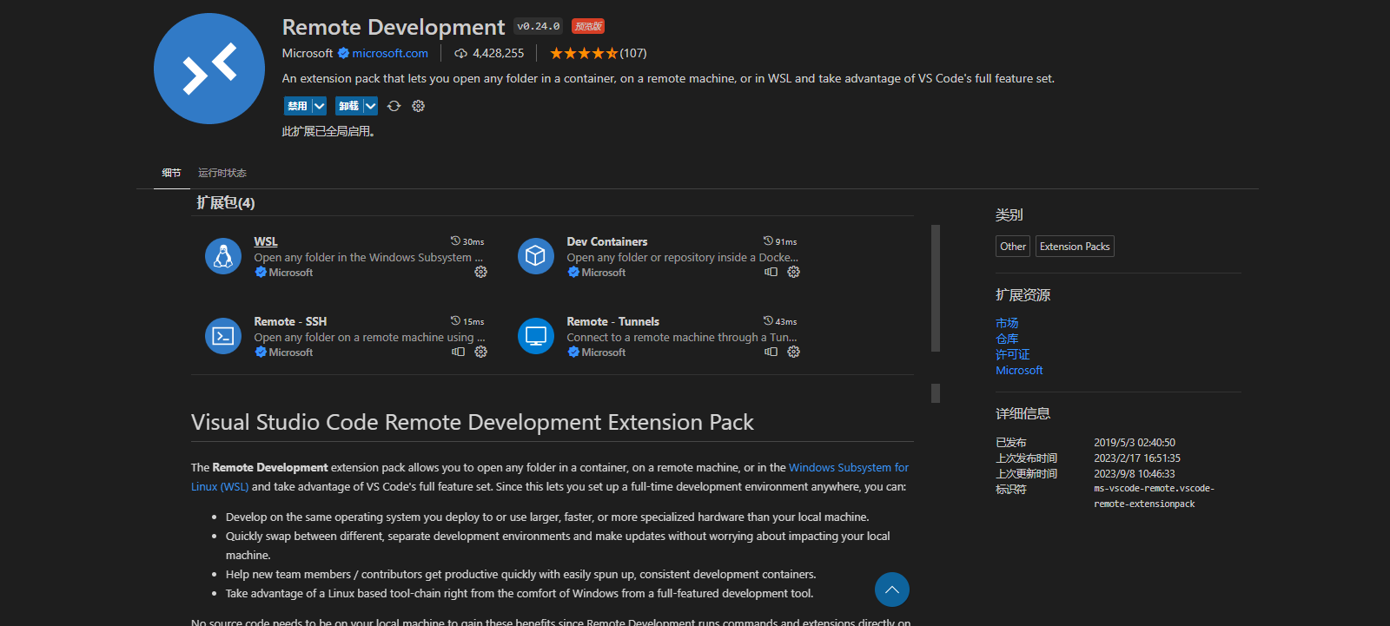The height and width of the screenshot is (626, 1390).
Task: Click the 此扩展已全局启用 status text
Action: point(328,132)
